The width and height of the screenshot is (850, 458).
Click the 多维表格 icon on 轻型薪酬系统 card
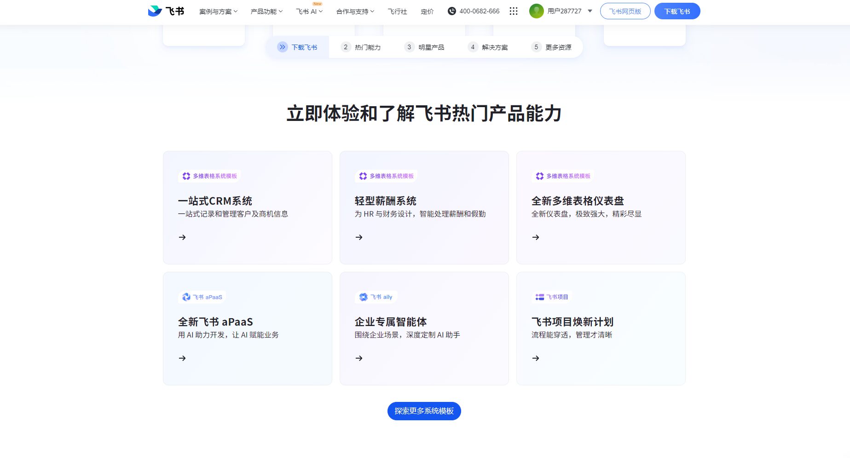363,176
